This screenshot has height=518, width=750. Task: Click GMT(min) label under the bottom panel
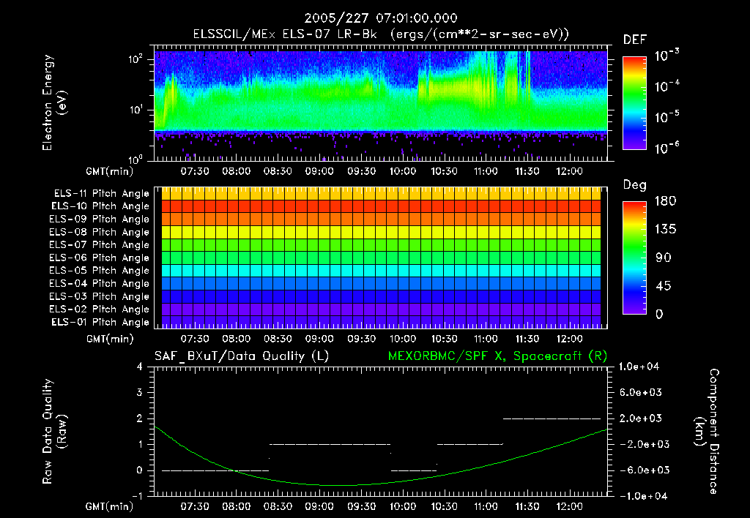click(110, 506)
